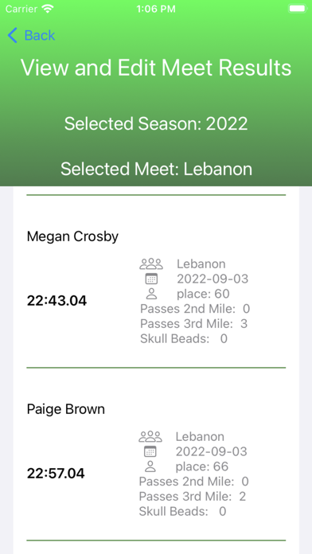This screenshot has width=312, height=554.
Task: Go back using the Back link
Action: pos(32,35)
